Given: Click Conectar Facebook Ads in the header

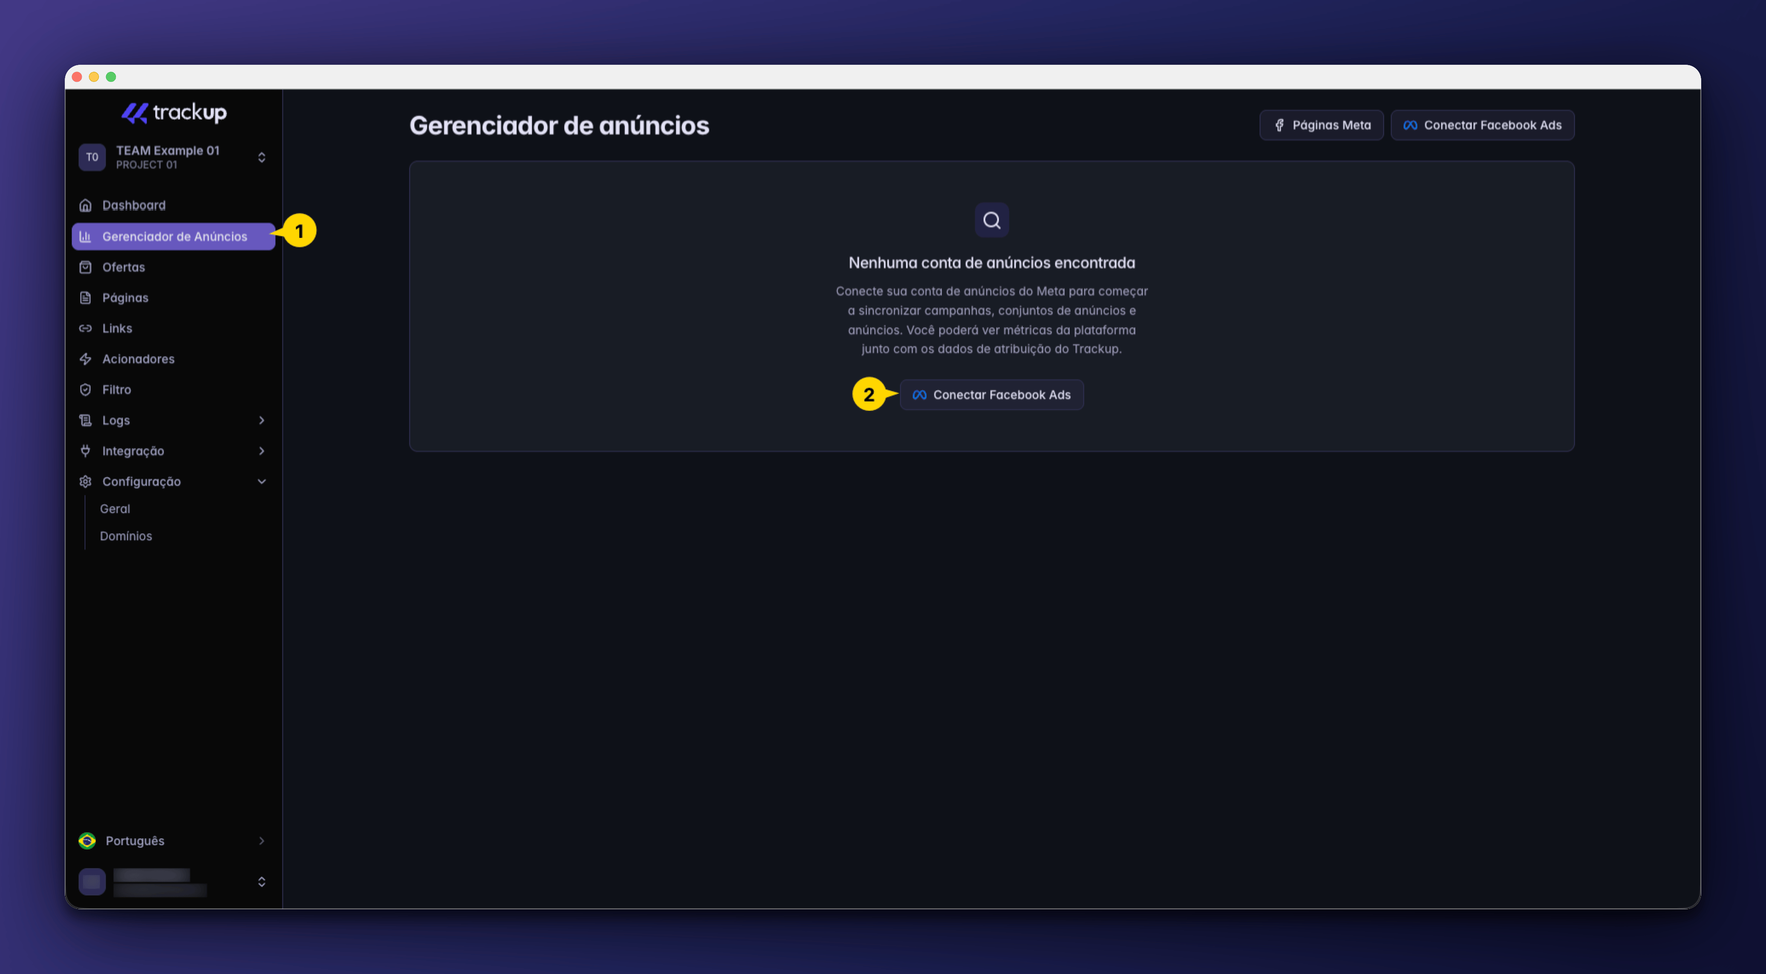Looking at the screenshot, I should 1482,125.
